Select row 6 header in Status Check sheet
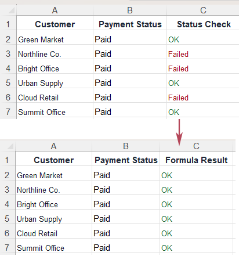 tap(8, 95)
